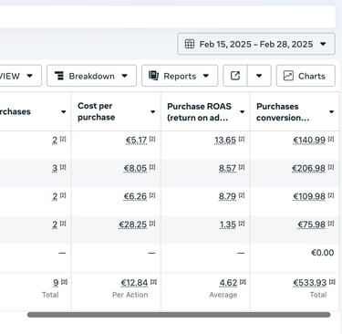The image size is (342, 334).
Task: Click the export share icon button
Action: pyautogui.click(x=235, y=76)
